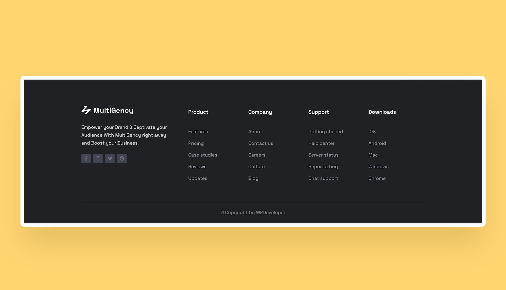
Task: Click Getting started under Support
Action: coord(325,132)
